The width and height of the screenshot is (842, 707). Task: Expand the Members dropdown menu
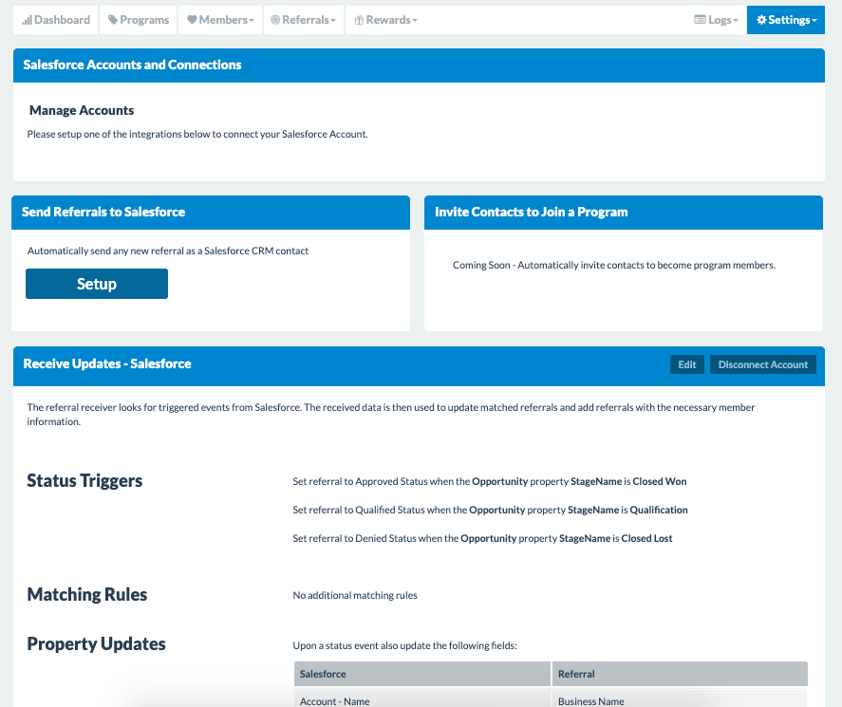pyautogui.click(x=220, y=20)
